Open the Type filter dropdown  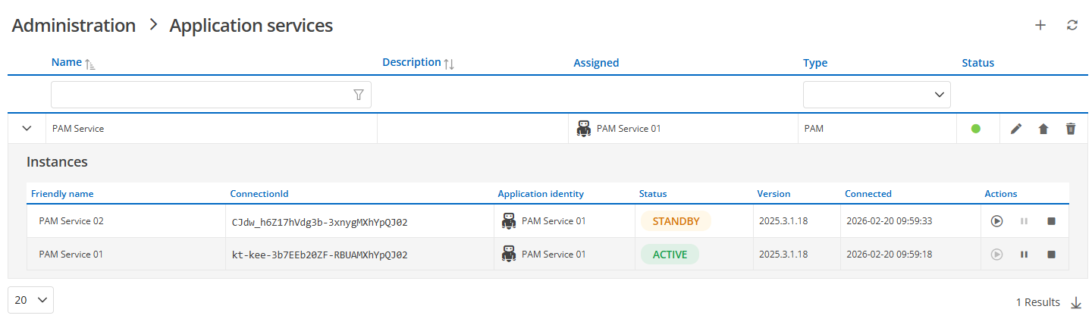tap(877, 95)
